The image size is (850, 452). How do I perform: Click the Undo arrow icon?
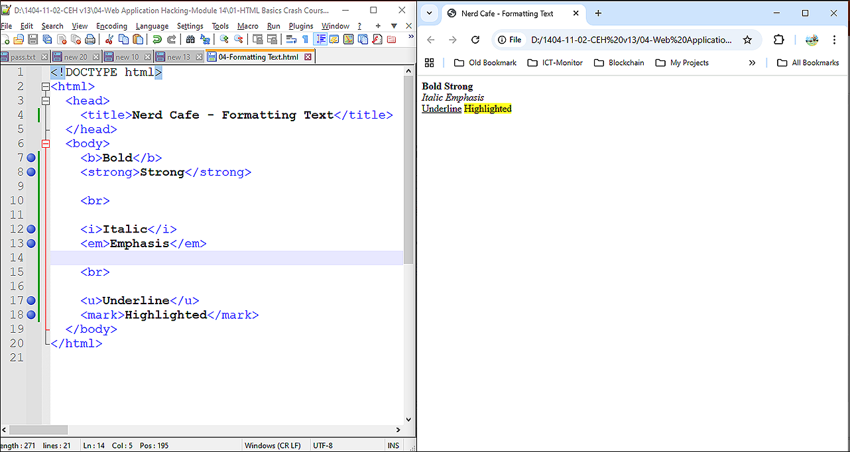pyautogui.click(x=157, y=40)
